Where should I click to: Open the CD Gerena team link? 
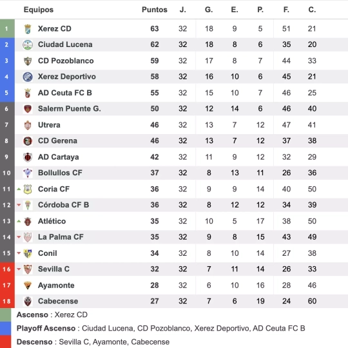57,140
